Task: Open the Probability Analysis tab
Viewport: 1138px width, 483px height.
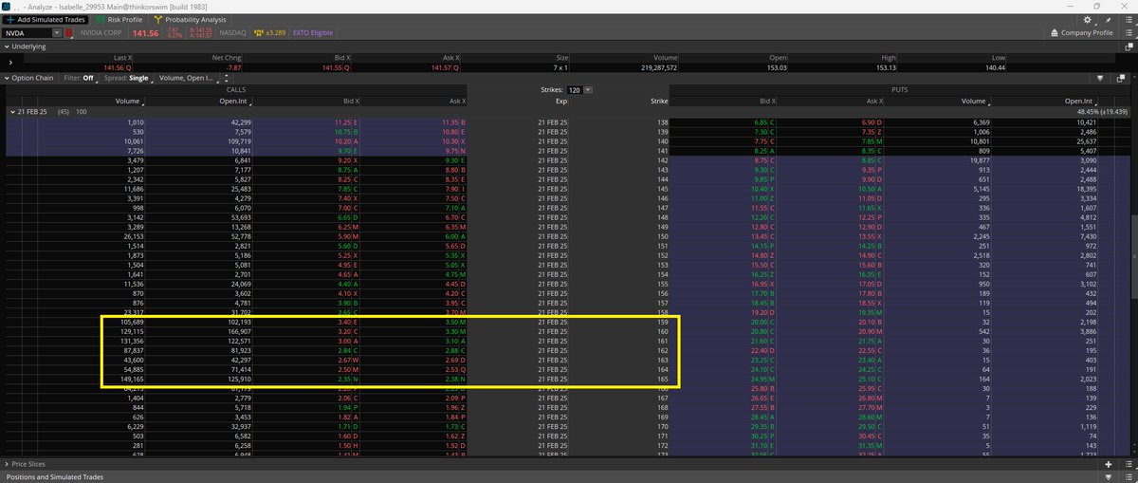Action: [192, 19]
